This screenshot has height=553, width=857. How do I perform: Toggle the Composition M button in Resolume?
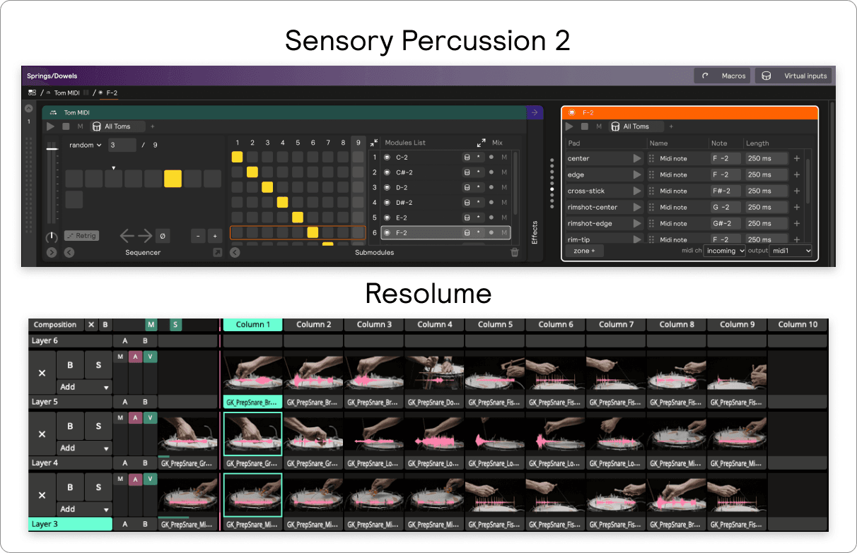coord(151,325)
